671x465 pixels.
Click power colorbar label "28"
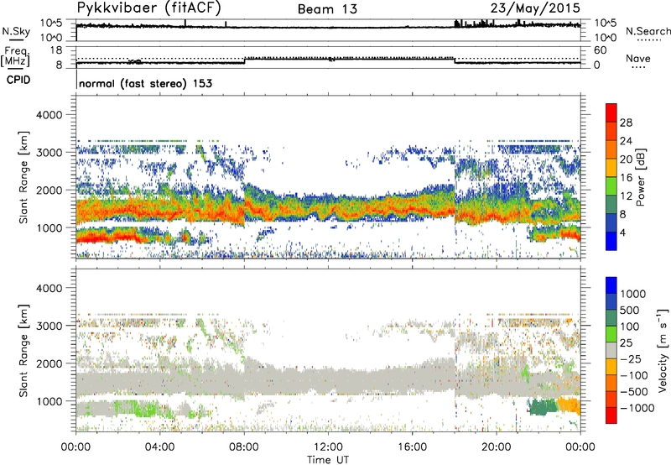pyautogui.click(x=626, y=123)
